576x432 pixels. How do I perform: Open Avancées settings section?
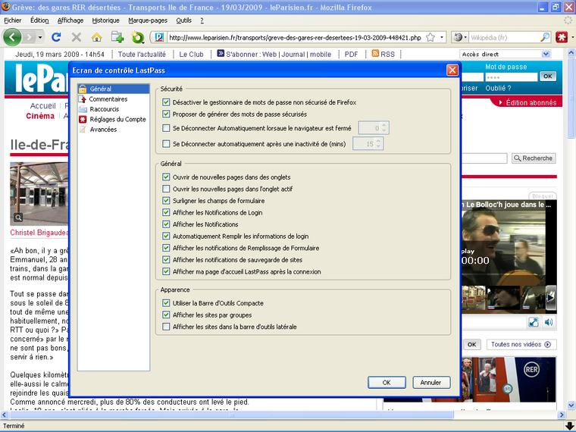(114, 130)
